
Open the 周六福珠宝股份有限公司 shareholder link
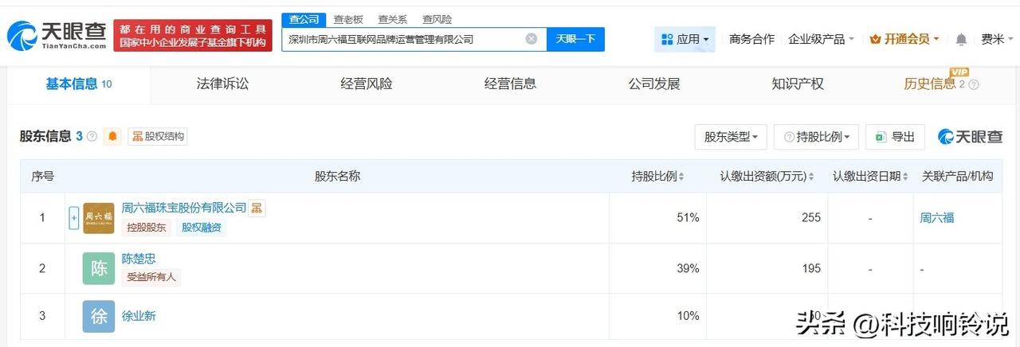[x=184, y=208]
